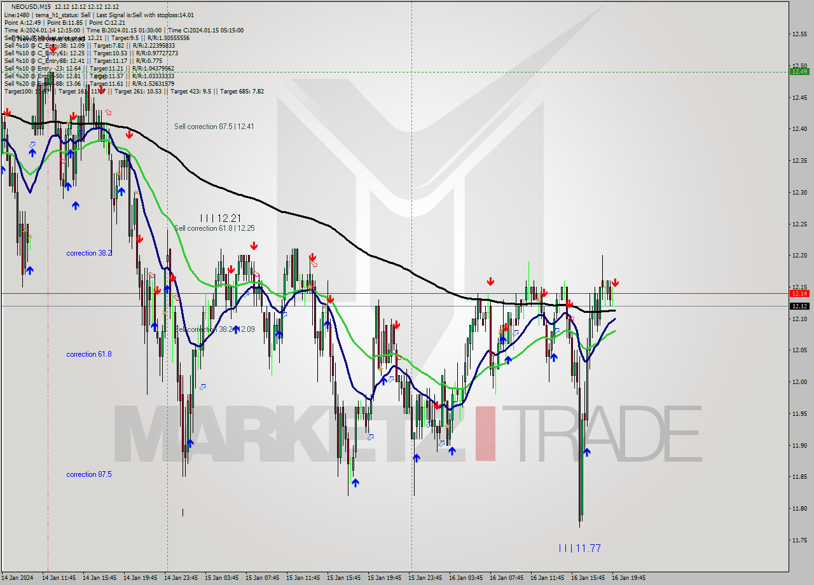Click the '16 Jan 19:45' time label

[628, 578]
